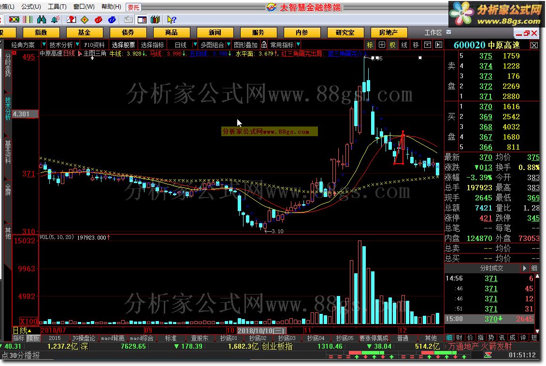
Task: Close the 600020 quote side panel
Action: pyautogui.click(x=534, y=45)
